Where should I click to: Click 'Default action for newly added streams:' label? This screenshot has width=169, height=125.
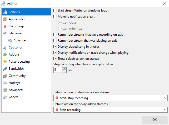[81, 104]
